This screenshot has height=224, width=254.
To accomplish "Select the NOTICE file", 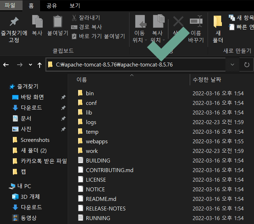I will (95, 189).
